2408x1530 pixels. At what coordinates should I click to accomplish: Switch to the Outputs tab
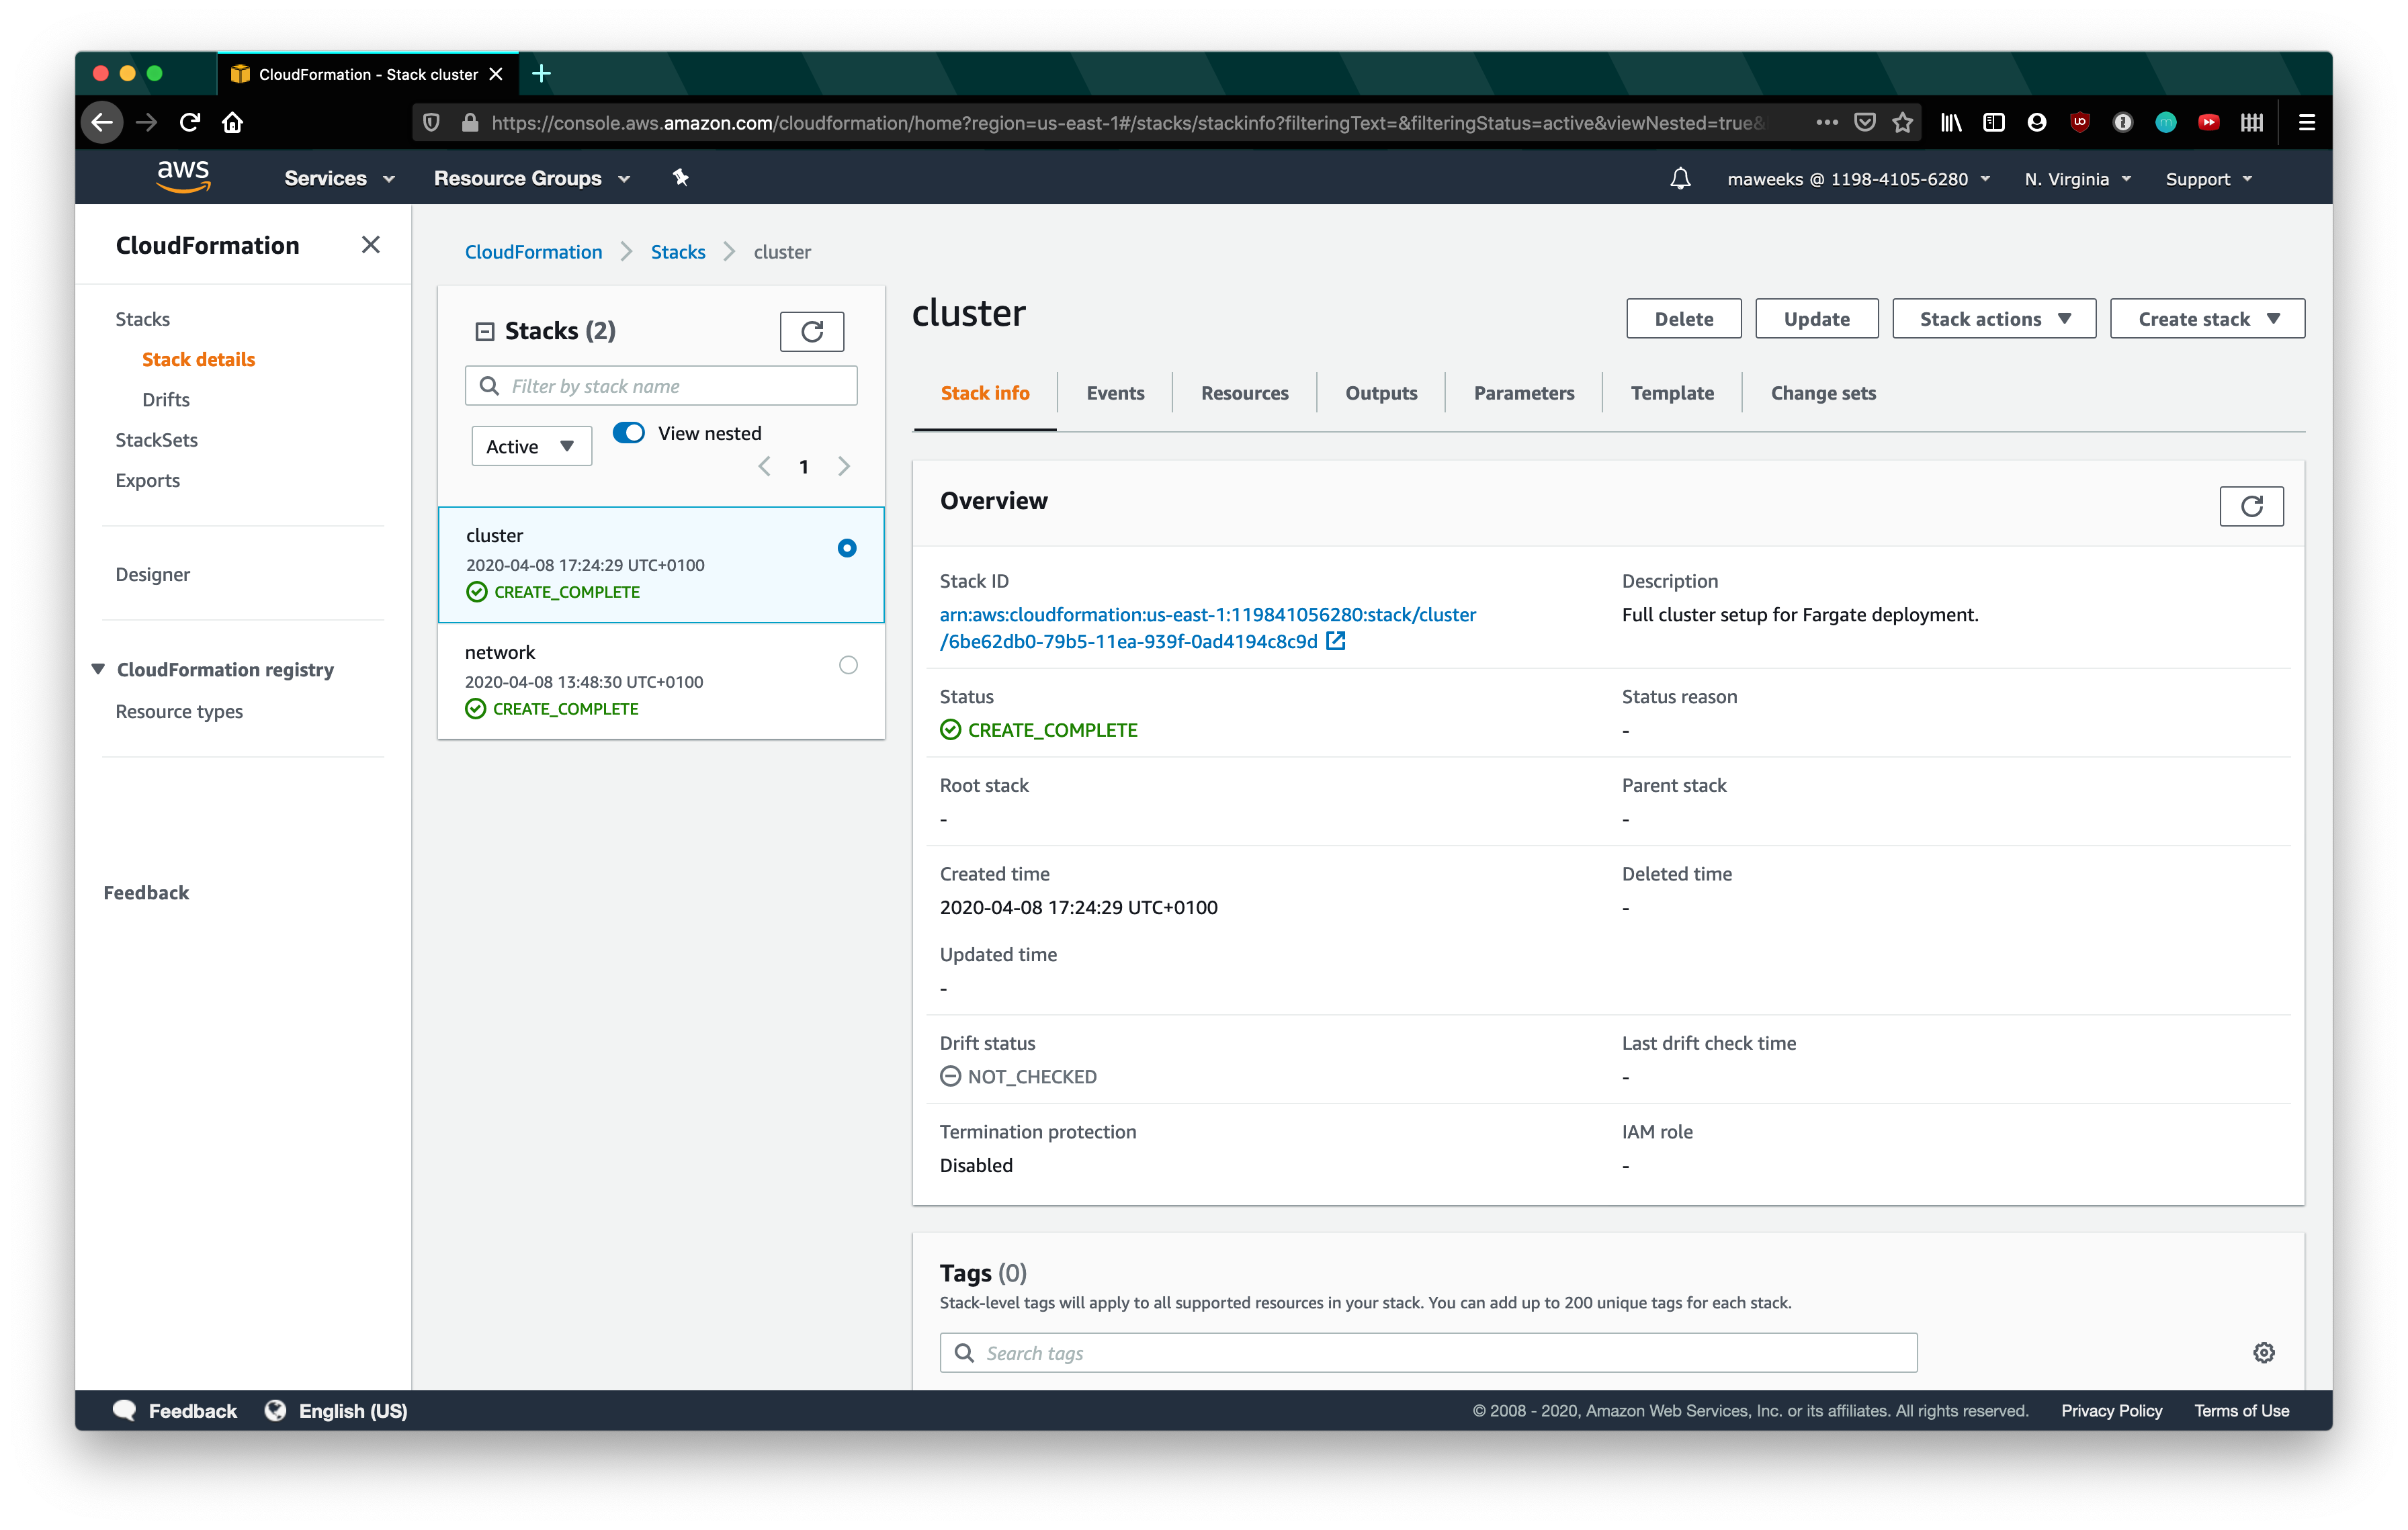(x=1380, y=393)
